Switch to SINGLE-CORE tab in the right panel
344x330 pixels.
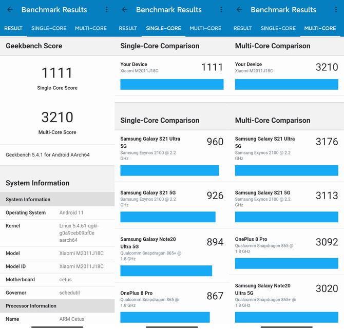tap(278, 28)
